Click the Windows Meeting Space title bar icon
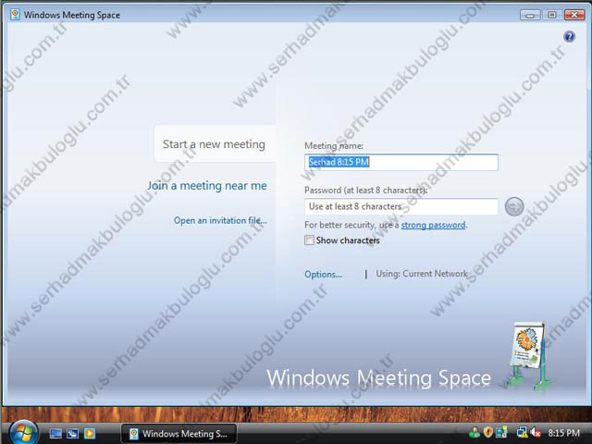Image resolution: width=592 pixels, height=444 pixels. [15, 15]
